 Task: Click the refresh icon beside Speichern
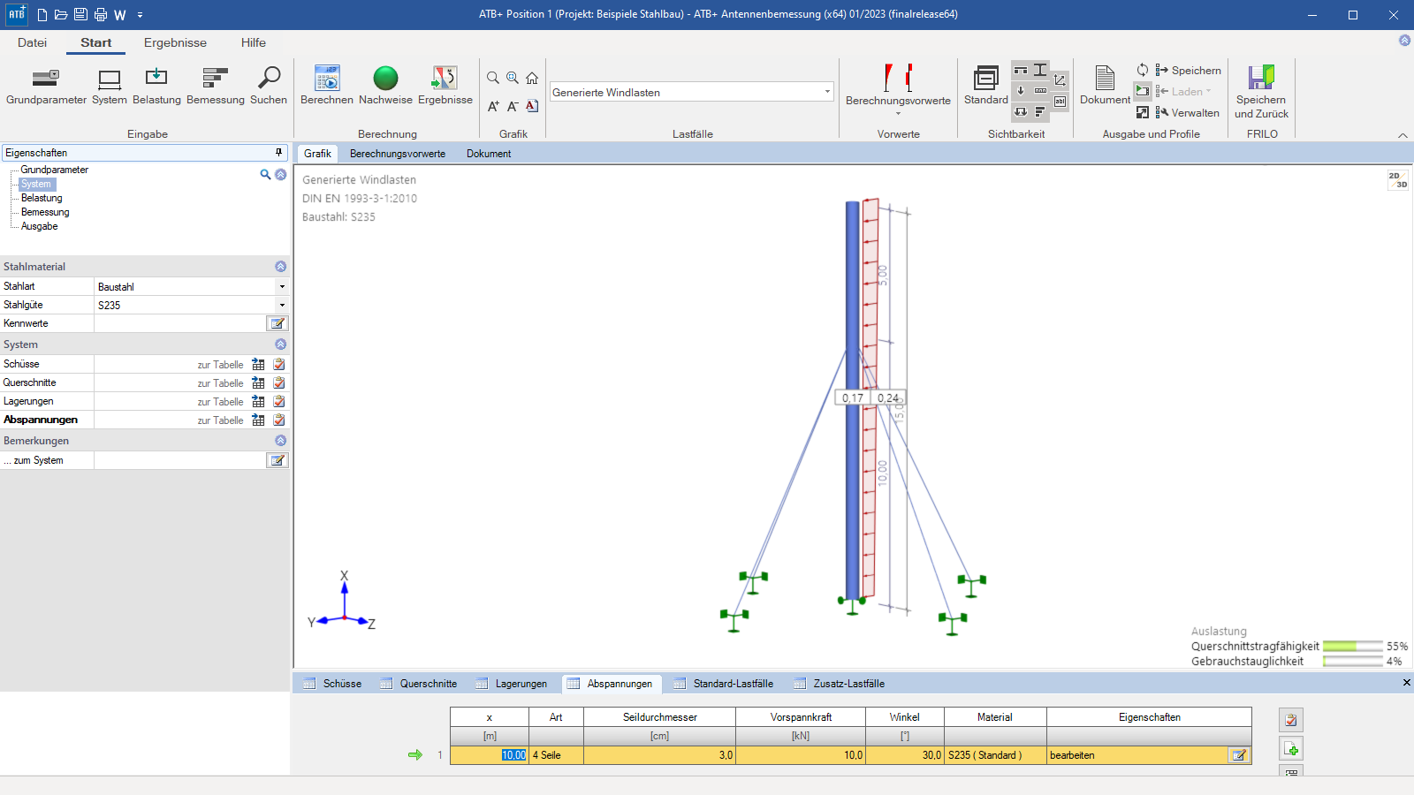[x=1143, y=70]
